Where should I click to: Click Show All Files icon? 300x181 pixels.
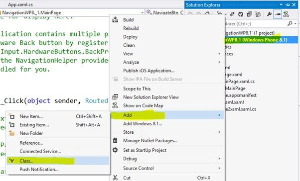pyautogui.click(x=258, y=14)
